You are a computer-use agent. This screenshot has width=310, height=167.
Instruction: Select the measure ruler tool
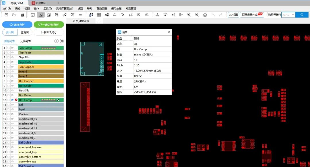click(x=80, y=15)
